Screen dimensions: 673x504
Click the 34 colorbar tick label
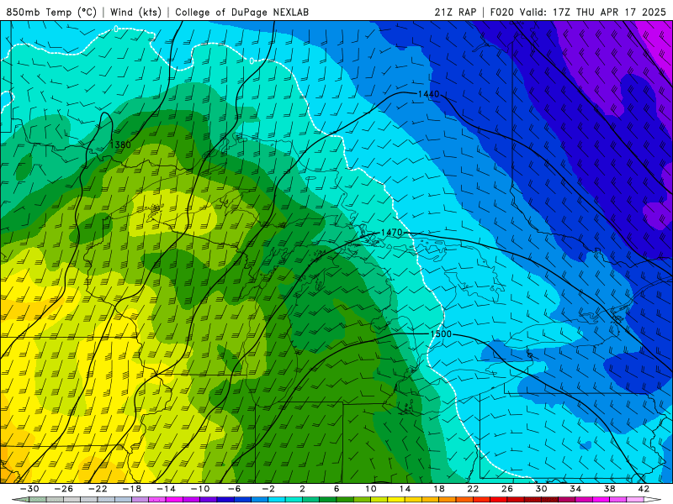pyautogui.click(x=575, y=489)
